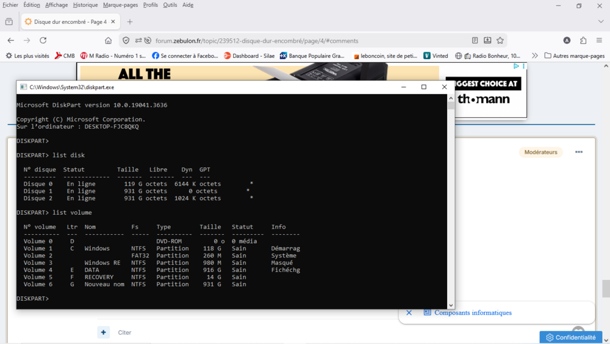Open the Aide menu
The image size is (610, 344).
coord(188,5)
